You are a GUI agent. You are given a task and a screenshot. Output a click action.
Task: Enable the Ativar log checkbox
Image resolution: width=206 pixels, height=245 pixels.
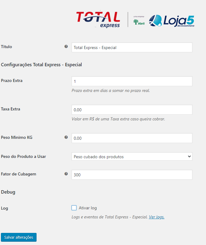pyautogui.click(x=74, y=208)
